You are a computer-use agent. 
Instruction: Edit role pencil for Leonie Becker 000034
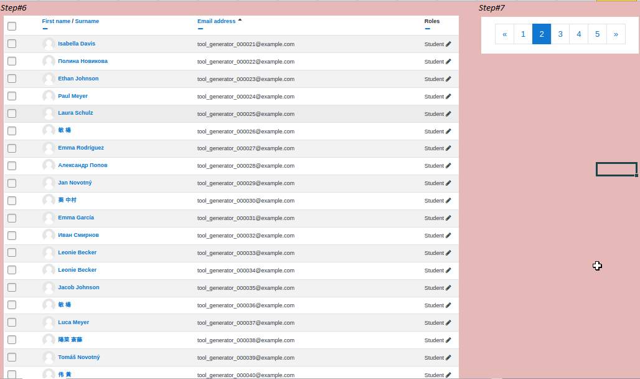(x=448, y=271)
